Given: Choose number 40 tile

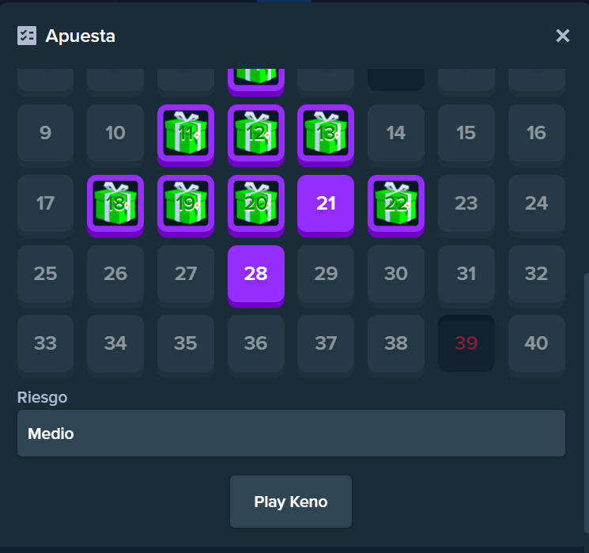Looking at the screenshot, I should click(536, 344).
